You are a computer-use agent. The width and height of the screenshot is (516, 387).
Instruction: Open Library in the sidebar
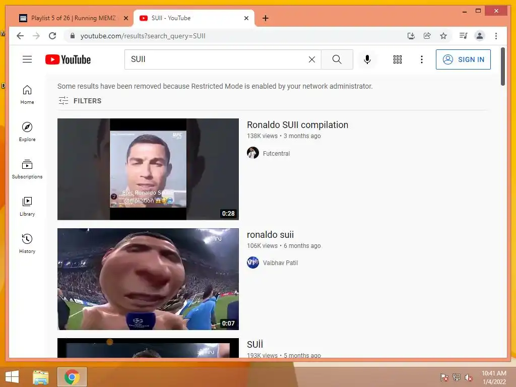click(27, 206)
